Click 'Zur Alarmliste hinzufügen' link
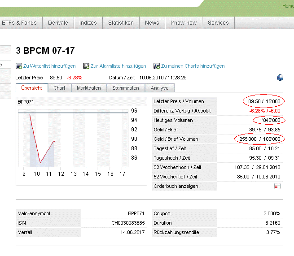This screenshot has height=256, width=294. (118, 66)
